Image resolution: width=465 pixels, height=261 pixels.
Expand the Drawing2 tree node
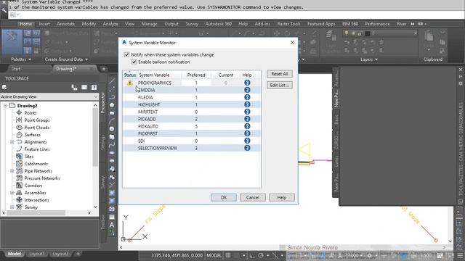click(5, 106)
